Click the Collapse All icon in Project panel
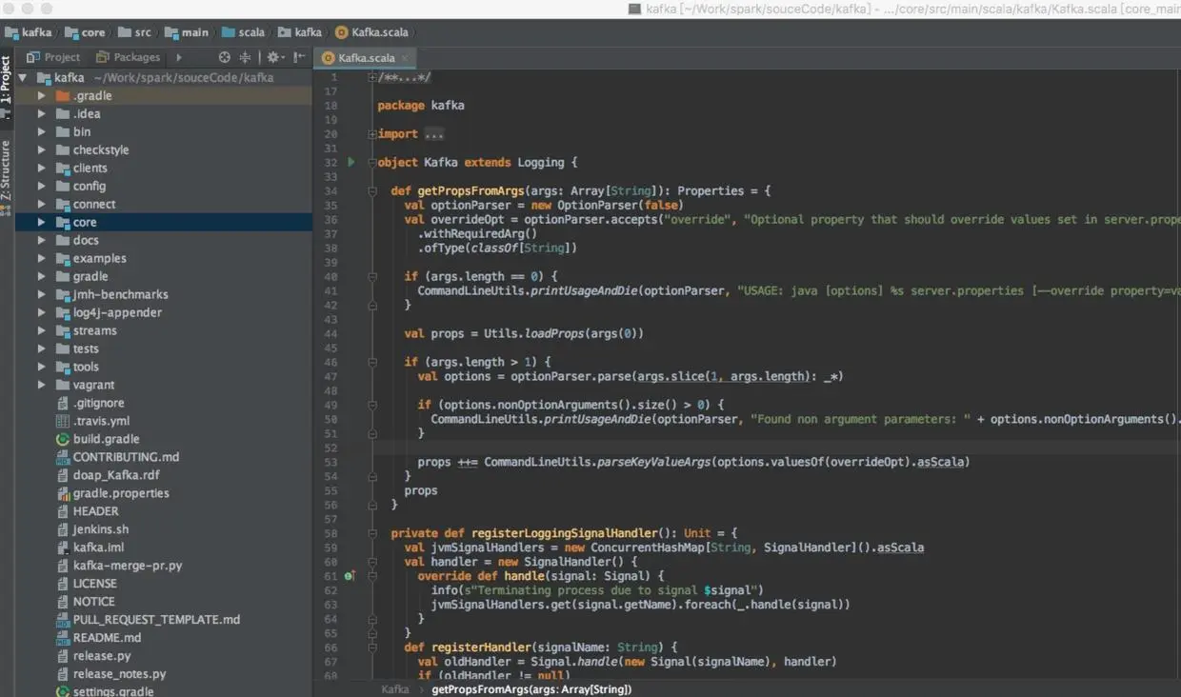 click(245, 57)
